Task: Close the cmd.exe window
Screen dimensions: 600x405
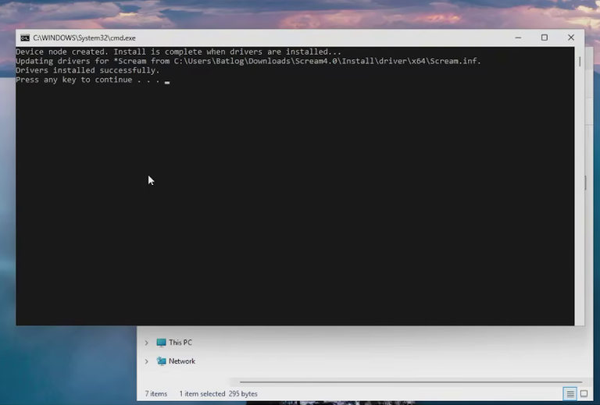Action: 571,37
